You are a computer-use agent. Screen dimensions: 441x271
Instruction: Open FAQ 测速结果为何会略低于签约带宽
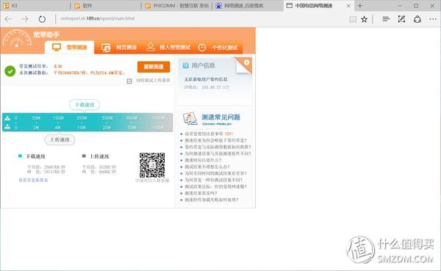coord(215,140)
